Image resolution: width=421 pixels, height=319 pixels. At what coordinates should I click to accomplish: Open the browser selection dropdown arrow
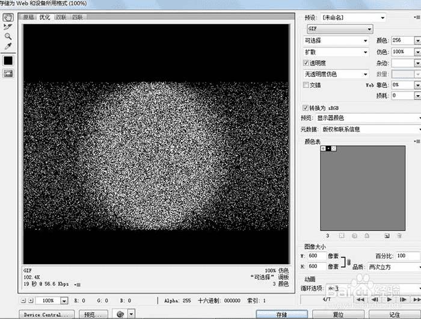[x=131, y=314]
